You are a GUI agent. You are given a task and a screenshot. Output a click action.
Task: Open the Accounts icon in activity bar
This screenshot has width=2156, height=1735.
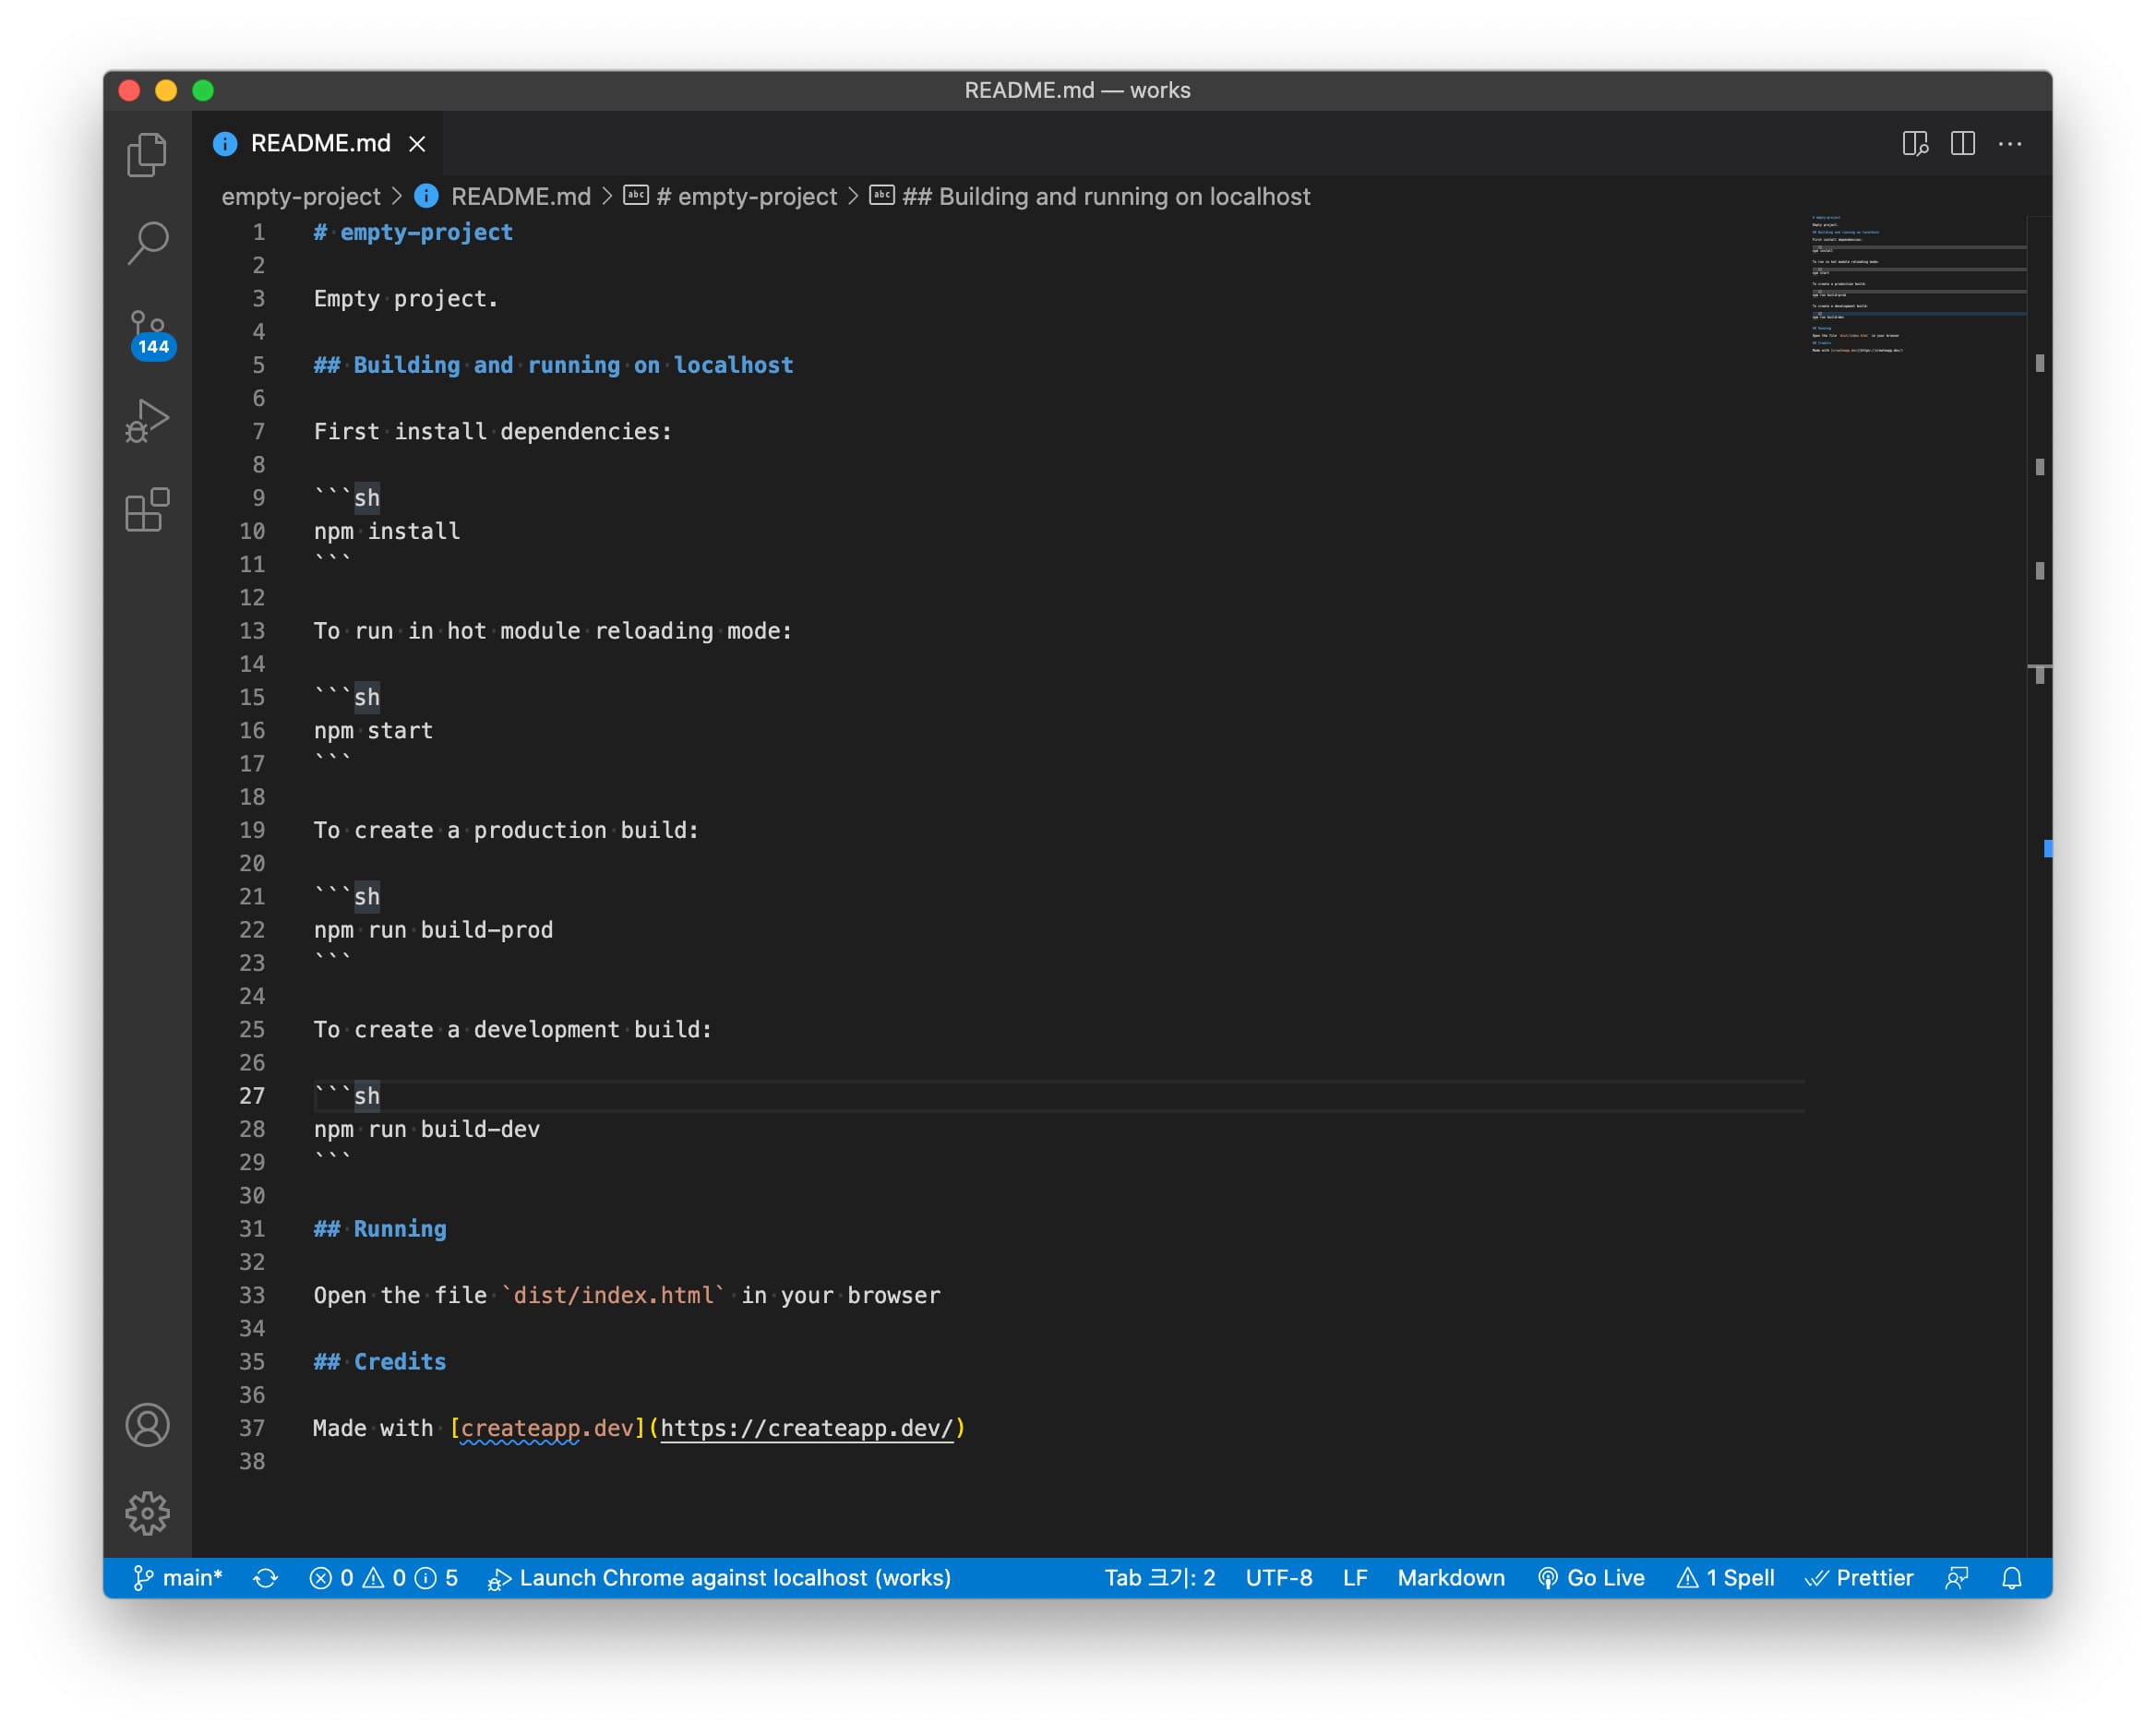(x=147, y=1424)
